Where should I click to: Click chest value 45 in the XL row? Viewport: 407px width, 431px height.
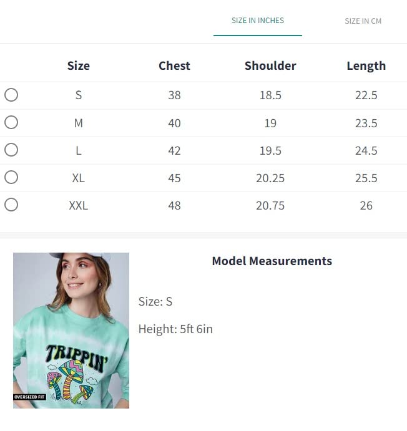click(174, 178)
